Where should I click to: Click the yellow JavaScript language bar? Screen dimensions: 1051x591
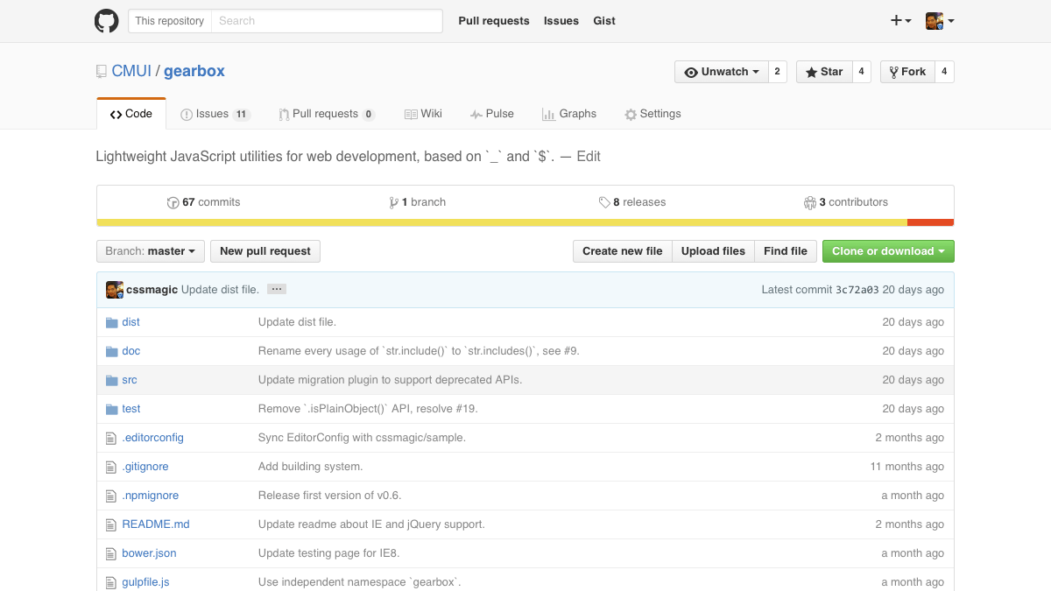[502, 222]
